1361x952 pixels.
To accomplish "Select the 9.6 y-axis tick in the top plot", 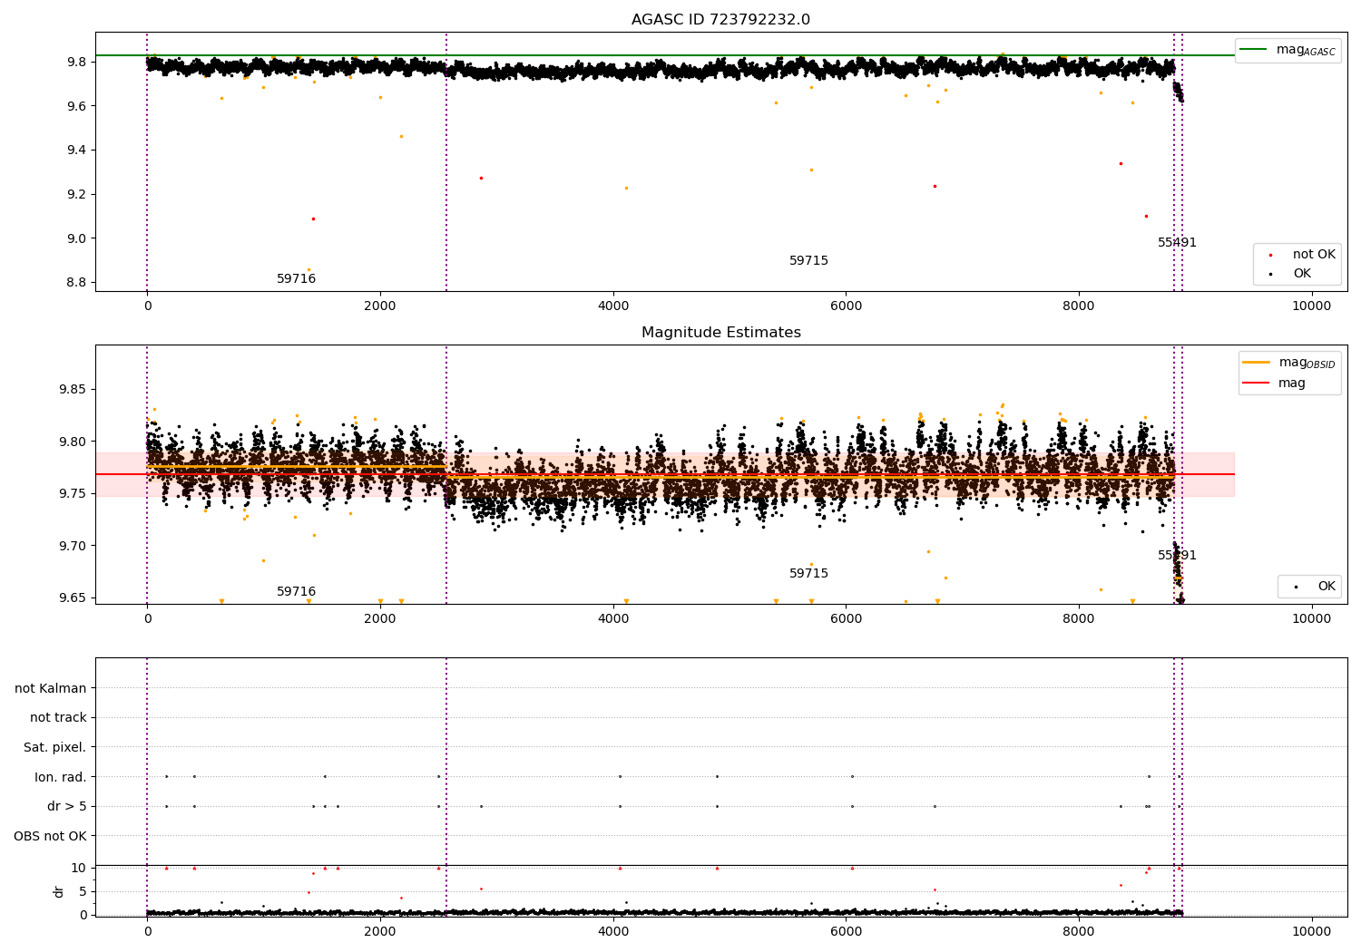I will coord(77,107).
